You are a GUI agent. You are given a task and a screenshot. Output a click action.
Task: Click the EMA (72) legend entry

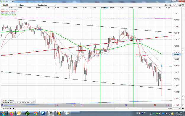point(8,13)
